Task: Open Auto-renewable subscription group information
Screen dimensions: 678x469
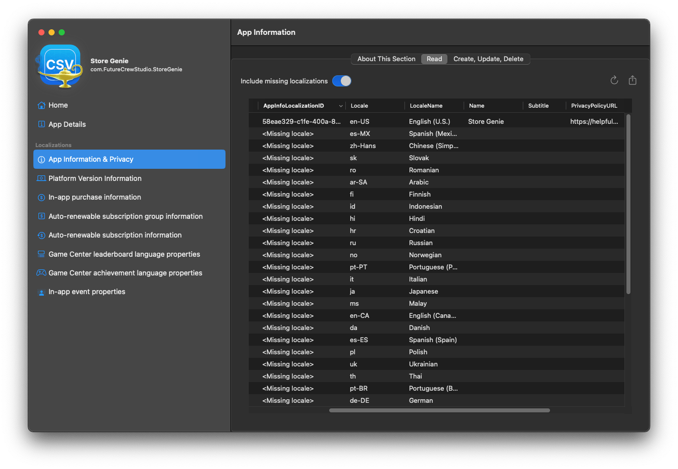Action: tap(125, 216)
